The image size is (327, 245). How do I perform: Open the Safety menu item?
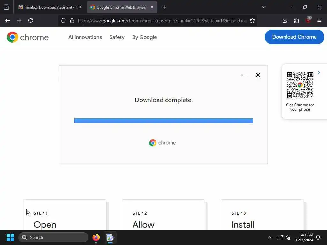pos(117,37)
